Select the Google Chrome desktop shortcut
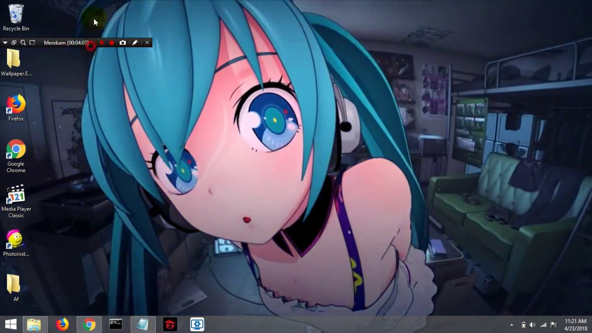Screen dimensions: 592x333 pyautogui.click(x=16, y=156)
